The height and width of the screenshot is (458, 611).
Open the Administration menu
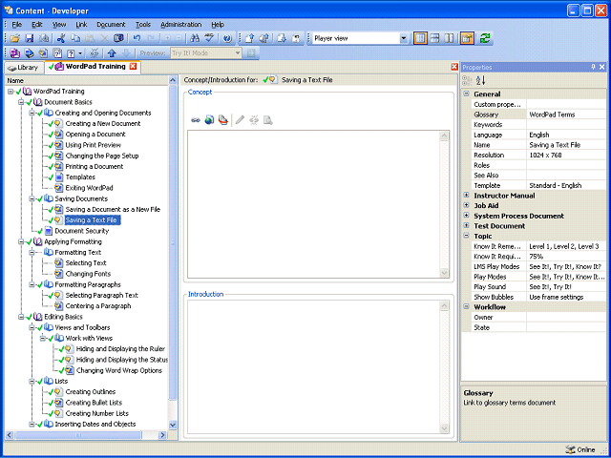[180, 24]
